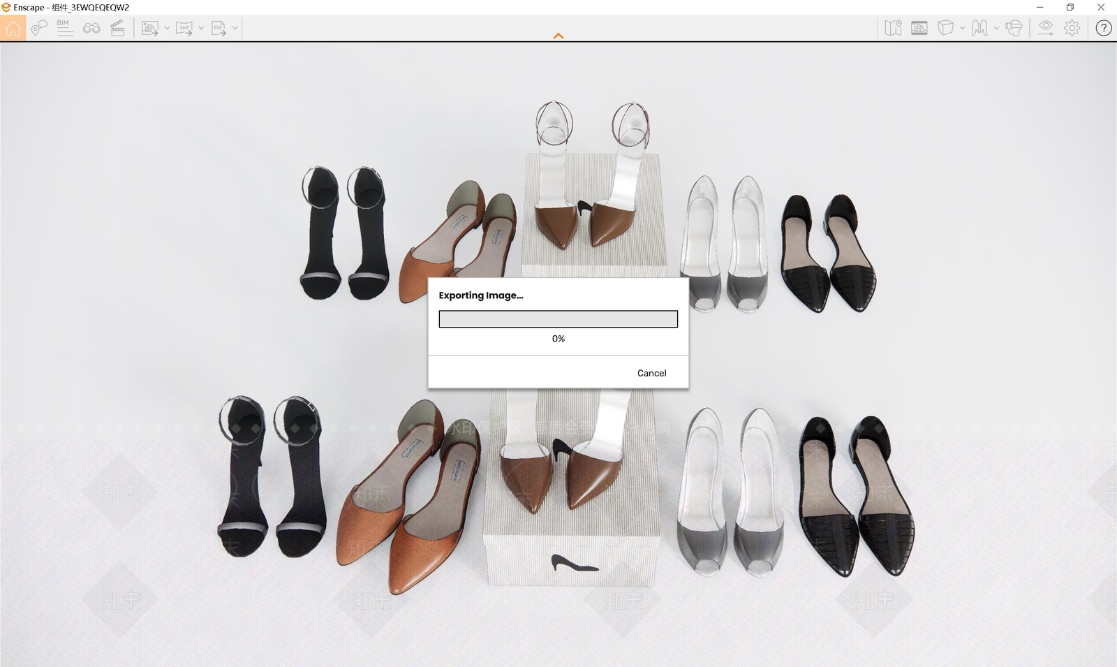Click the 360° panorama export icon
The height and width of the screenshot is (667, 1117).
tap(184, 29)
